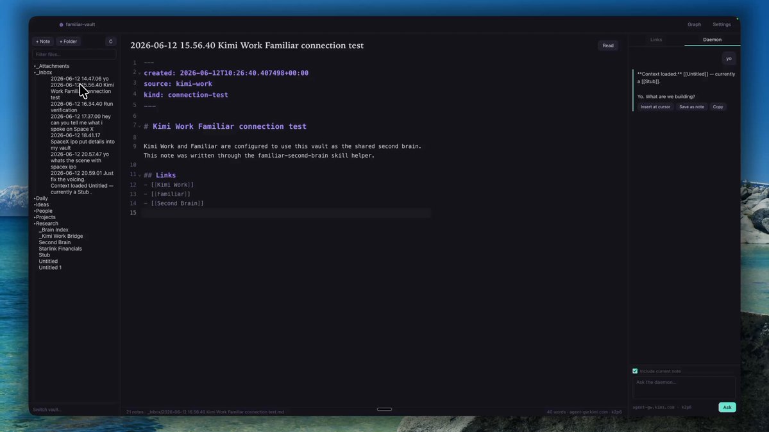Expand the Research folder
The image size is (769, 432).
point(46,224)
